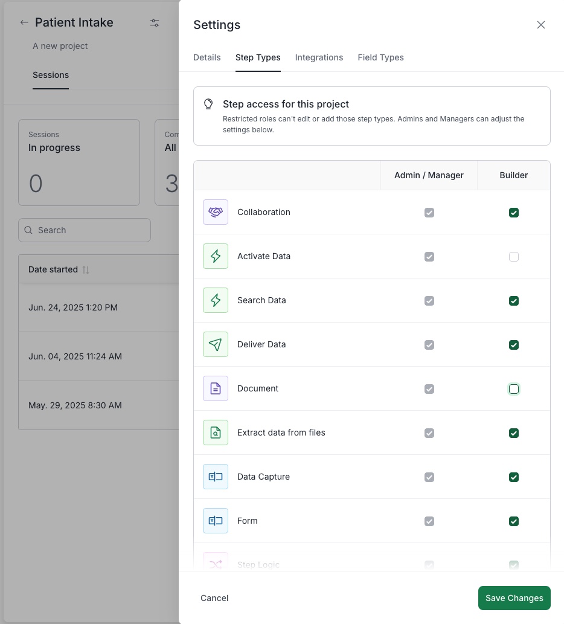Click the Deliver Data paper plane icon
This screenshot has height=624, width=564.
[216, 344]
